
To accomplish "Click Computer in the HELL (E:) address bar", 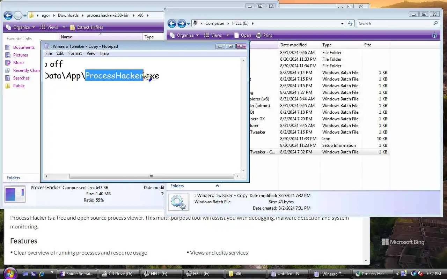I will click(215, 23).
